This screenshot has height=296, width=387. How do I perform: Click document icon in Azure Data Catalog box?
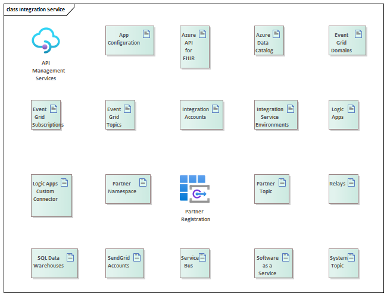pyautogui.click(x=276, y=34)
